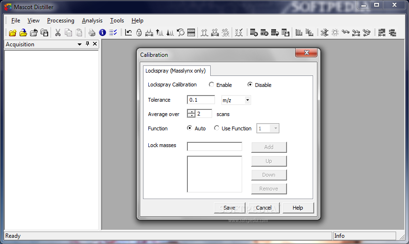The image size is (409, 244).
Task: Click the single bar chart icon
Action: click(299, 32)
